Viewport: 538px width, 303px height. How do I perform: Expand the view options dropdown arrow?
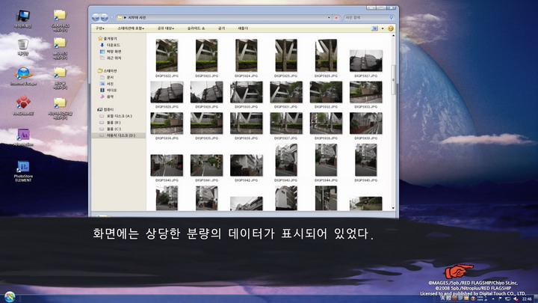(x=383, y=28)
